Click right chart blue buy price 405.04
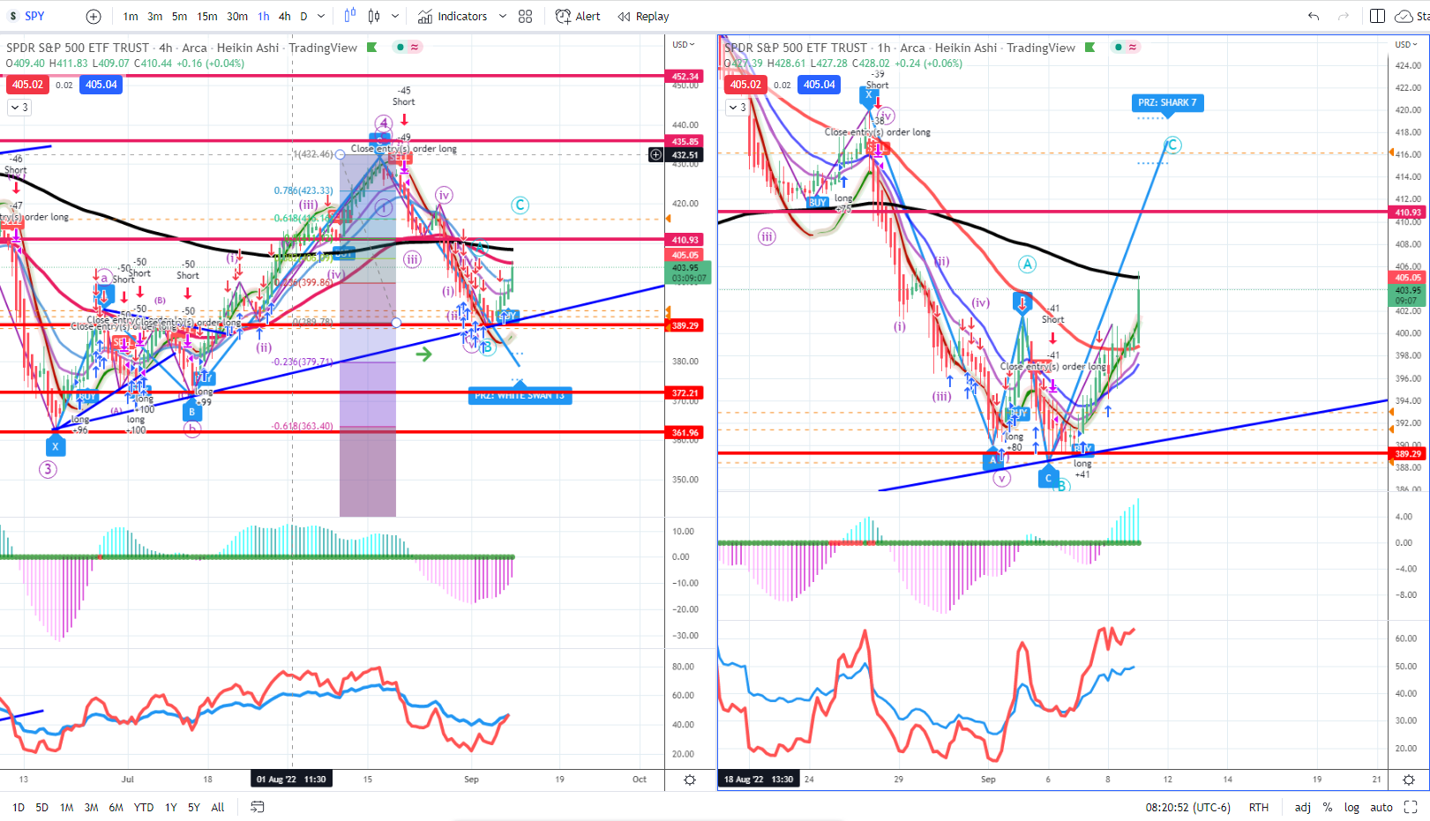This screenshot has height=821, width=1430. (820, 85)
